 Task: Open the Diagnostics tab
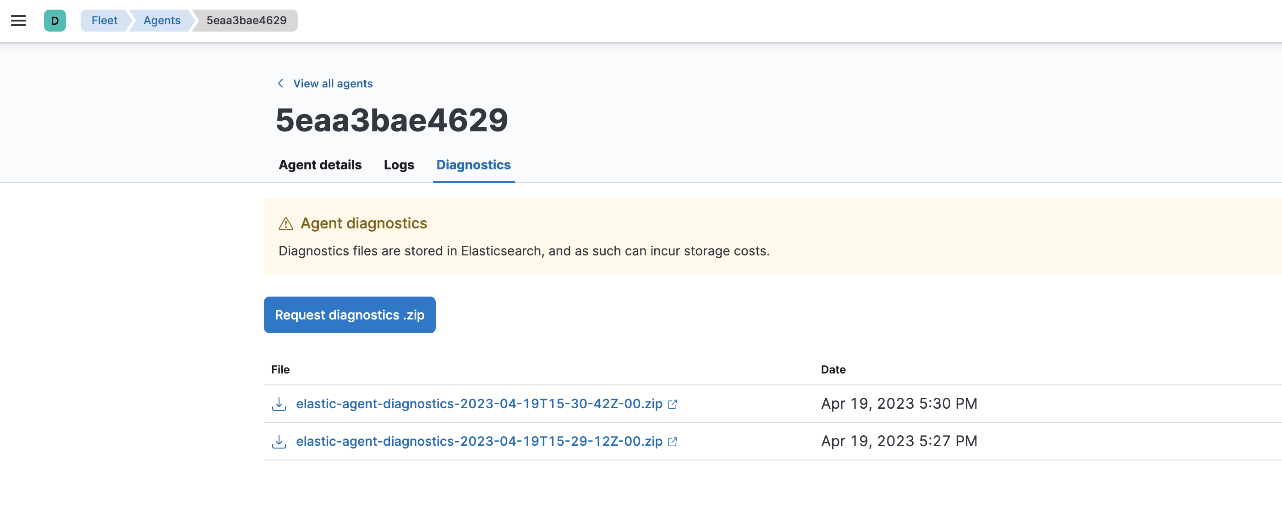pyautogui.click(x=473, y=165)
